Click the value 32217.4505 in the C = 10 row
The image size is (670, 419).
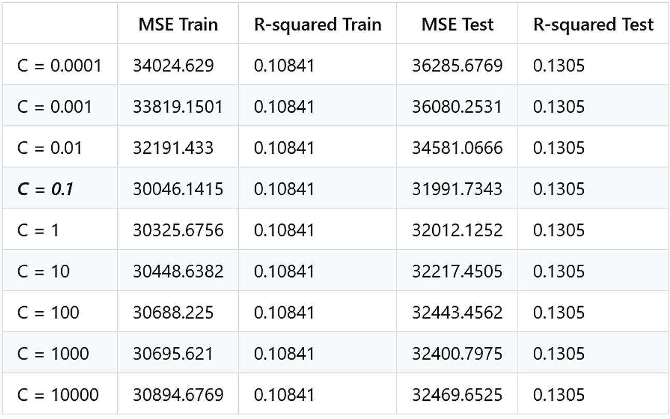(x=457, y=271)
